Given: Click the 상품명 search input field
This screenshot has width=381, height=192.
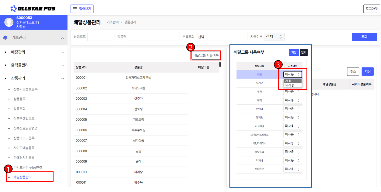Looking at the screenshot, I should [x=153, y=37].
